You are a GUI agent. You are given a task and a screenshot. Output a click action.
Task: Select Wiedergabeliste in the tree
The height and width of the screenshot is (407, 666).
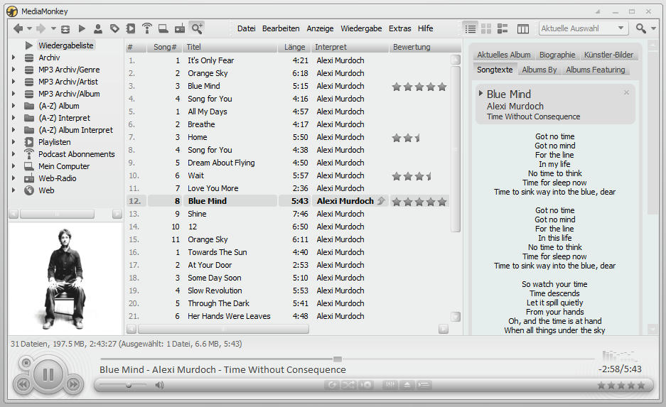point(66,45)
